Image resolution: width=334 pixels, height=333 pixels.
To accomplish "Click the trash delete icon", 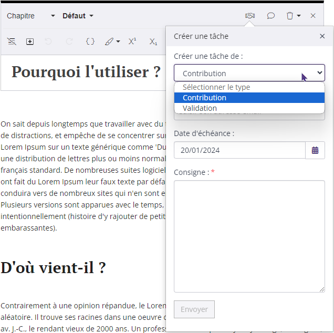I will pyautogui.click(x=290, y=16).
